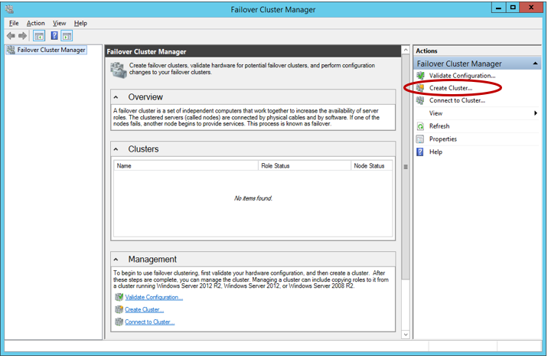This screenshot has height=359, width=548.
Task: Close the Failover Cluster Manager window
Action: coord(531,8)
